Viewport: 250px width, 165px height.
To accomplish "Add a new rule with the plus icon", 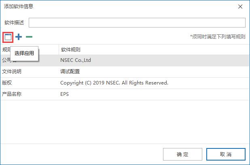I will click(19, 37).
